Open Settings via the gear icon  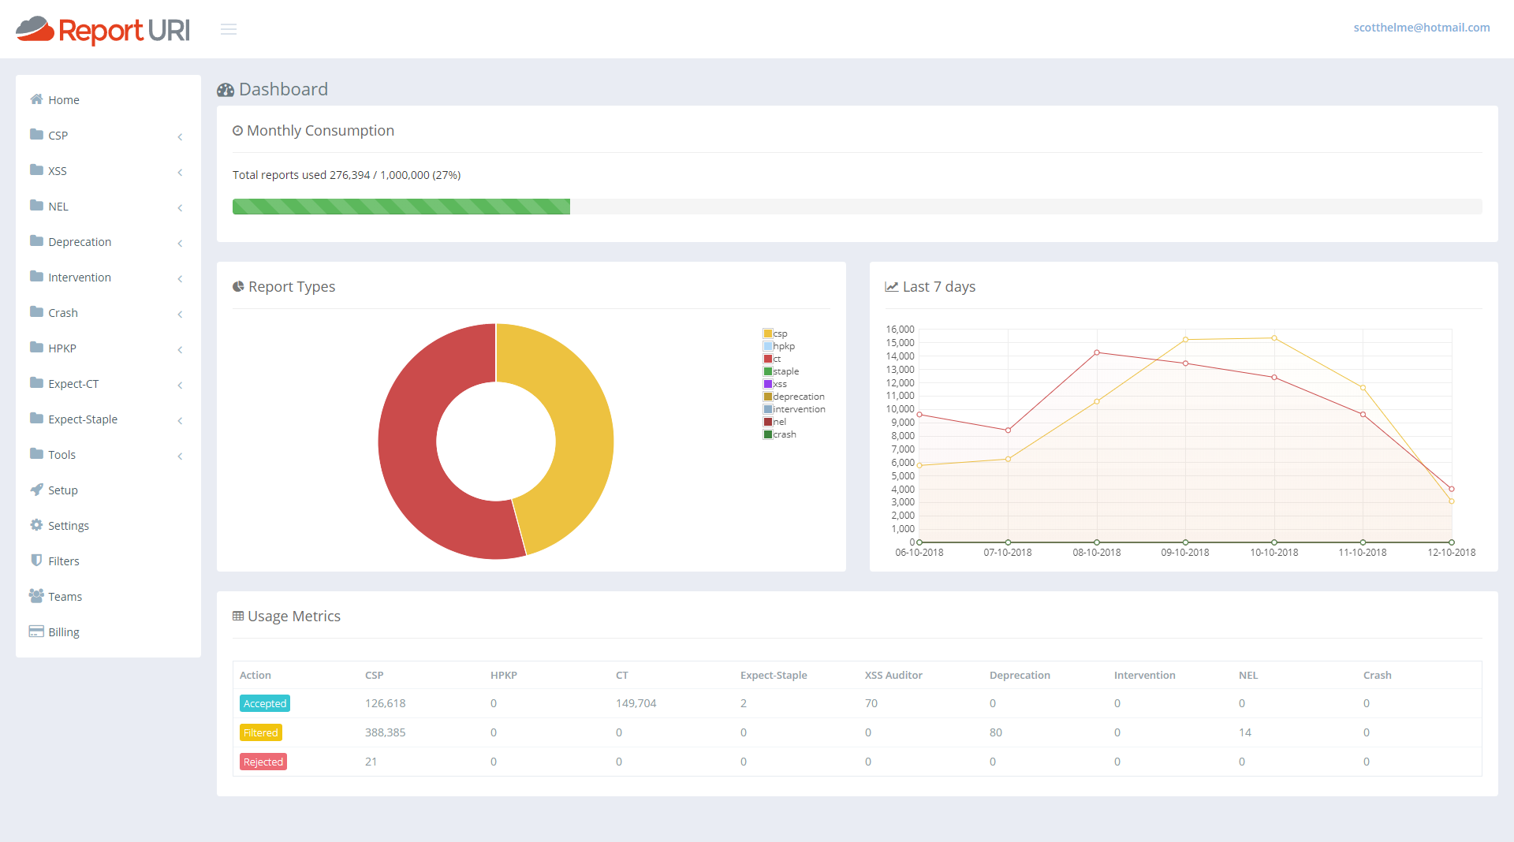coord(36,525)
